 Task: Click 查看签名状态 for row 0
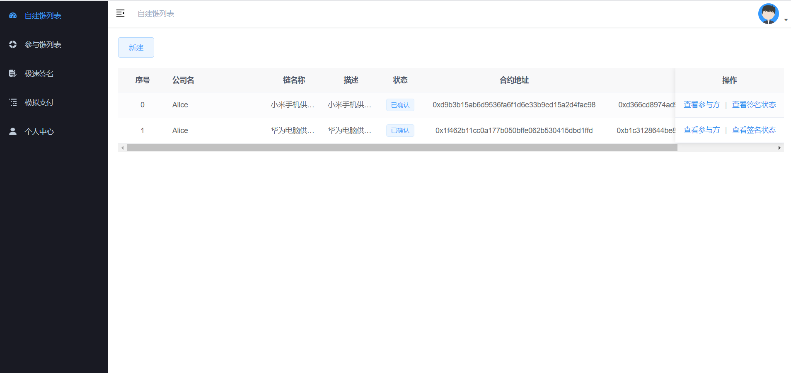(x=754, y=105)
